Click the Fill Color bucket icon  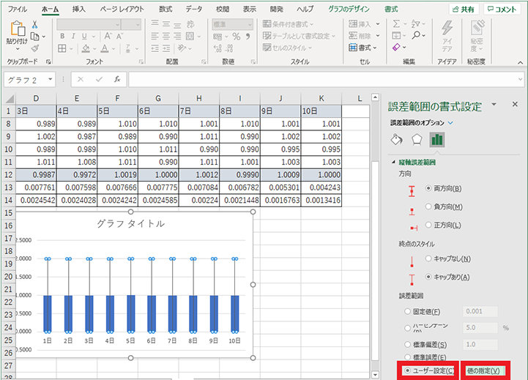pos(86,48)
